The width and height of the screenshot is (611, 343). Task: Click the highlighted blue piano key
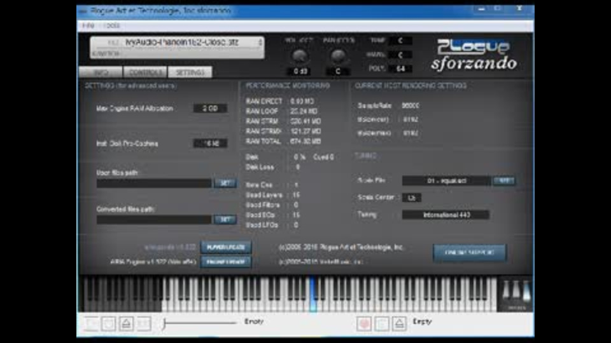coord(313,295)
